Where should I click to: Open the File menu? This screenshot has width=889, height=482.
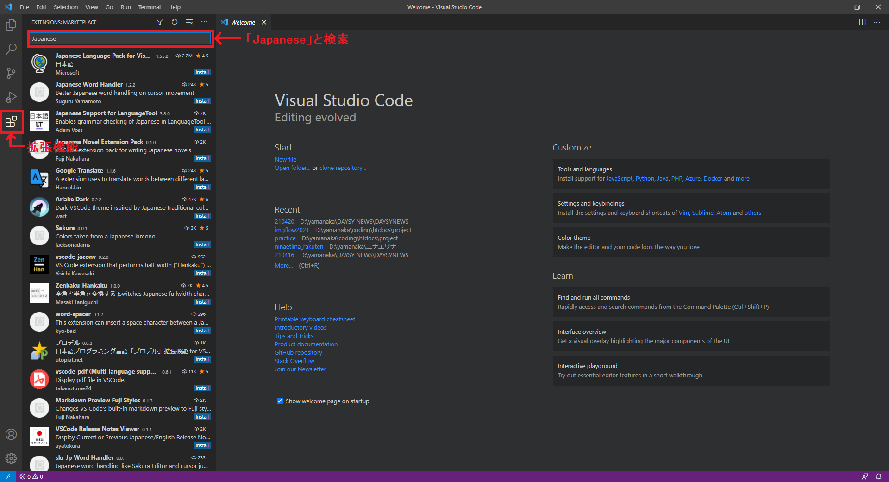pos(25,7)
